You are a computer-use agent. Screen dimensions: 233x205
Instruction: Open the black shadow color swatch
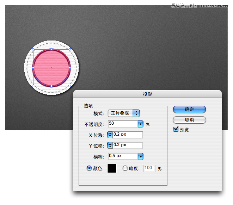click(x=112, y=168)
